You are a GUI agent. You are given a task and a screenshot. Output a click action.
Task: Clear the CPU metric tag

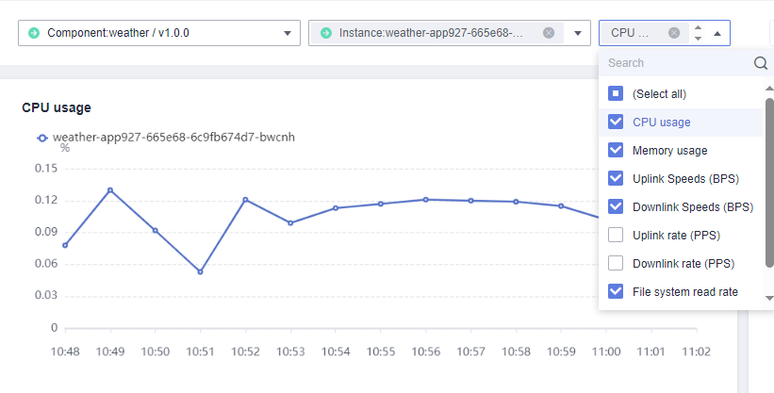click(674, 33)
